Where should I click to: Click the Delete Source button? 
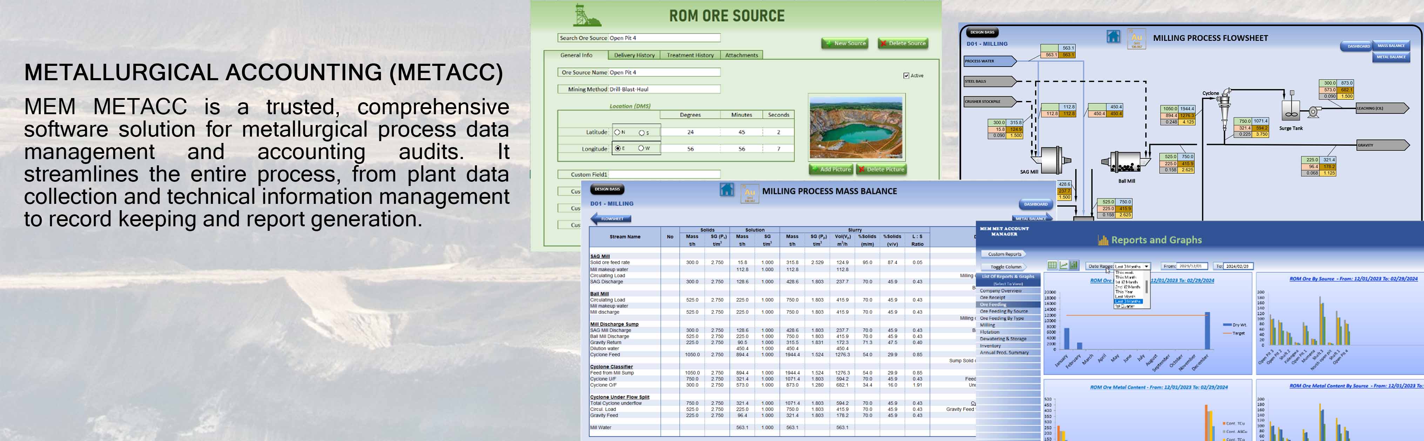(903, 43)
